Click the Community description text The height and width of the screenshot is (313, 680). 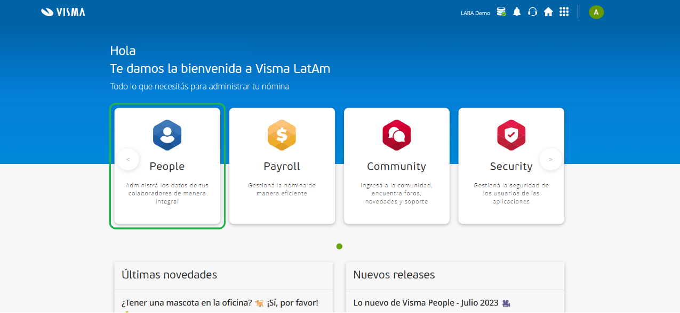tap(396, 193)
